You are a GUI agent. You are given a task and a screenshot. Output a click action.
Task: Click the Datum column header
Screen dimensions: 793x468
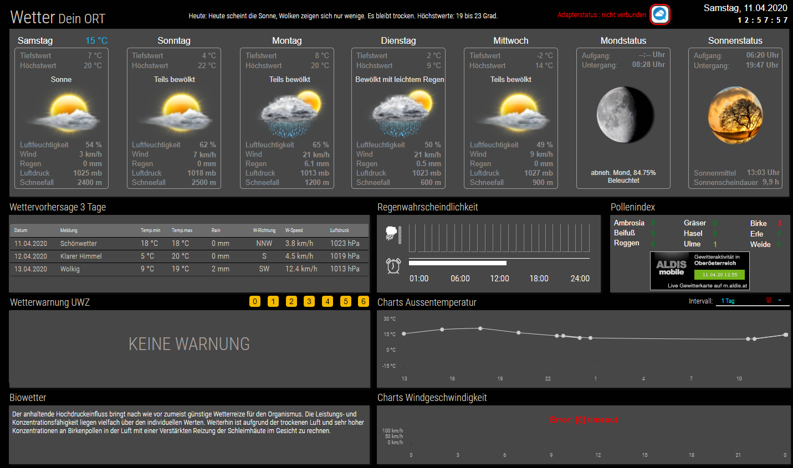pyautogui.click(x=21, y=230)
